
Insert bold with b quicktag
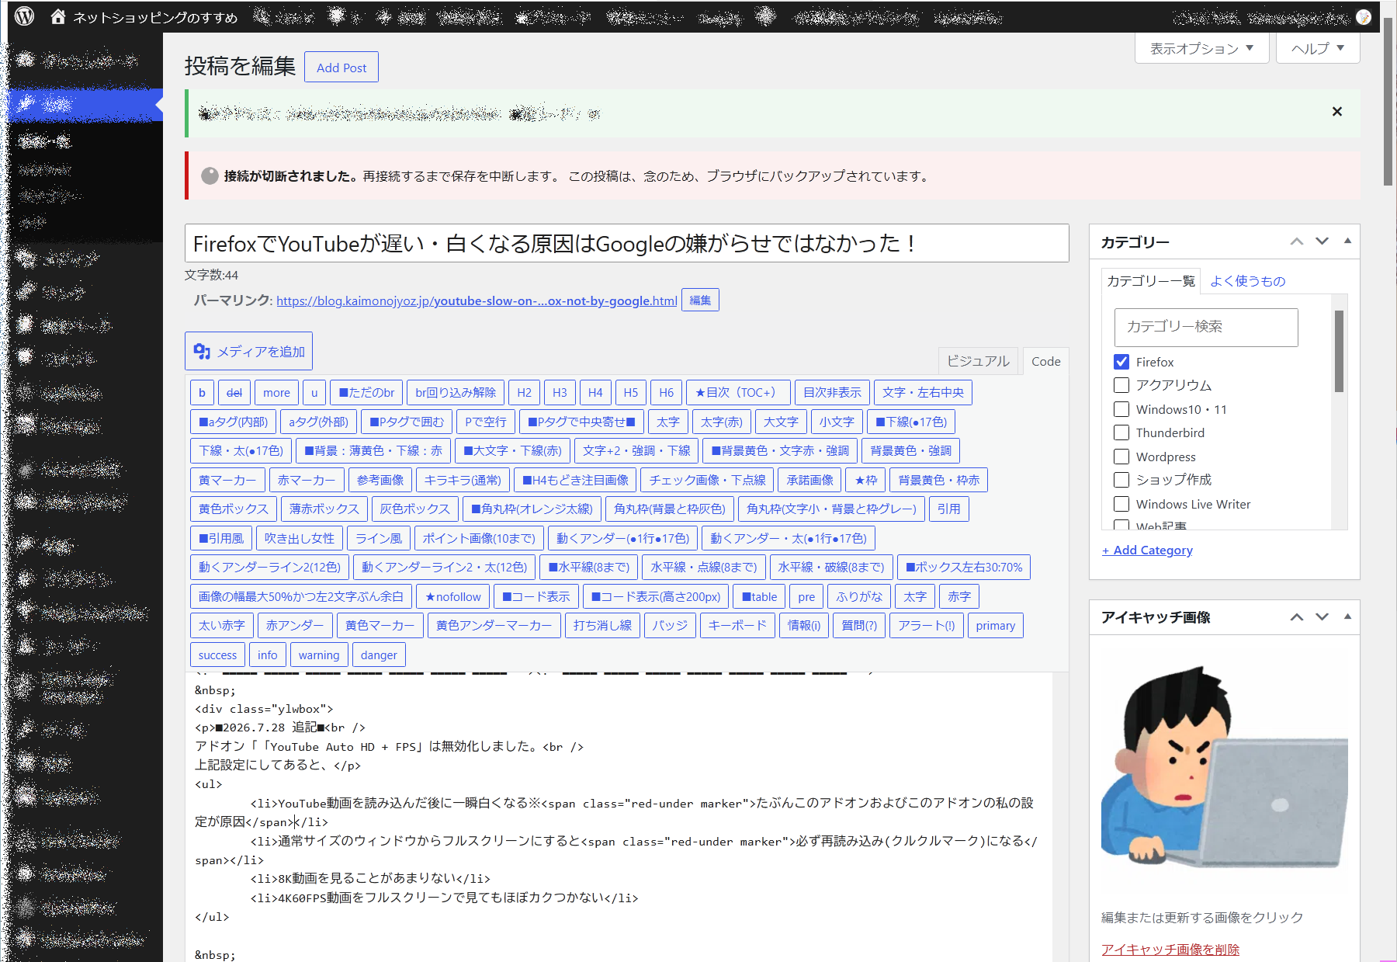click(x=202, y=393)
